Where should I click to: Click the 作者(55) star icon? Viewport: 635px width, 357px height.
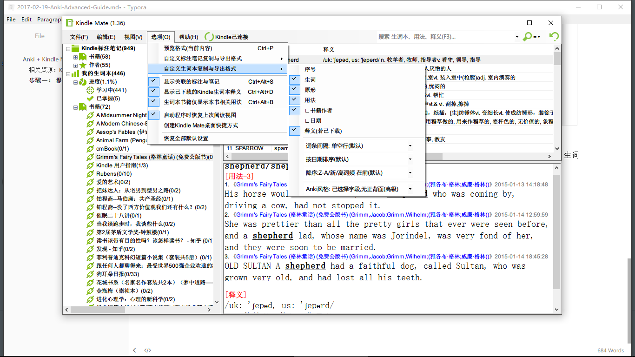(x=83, y=65)
